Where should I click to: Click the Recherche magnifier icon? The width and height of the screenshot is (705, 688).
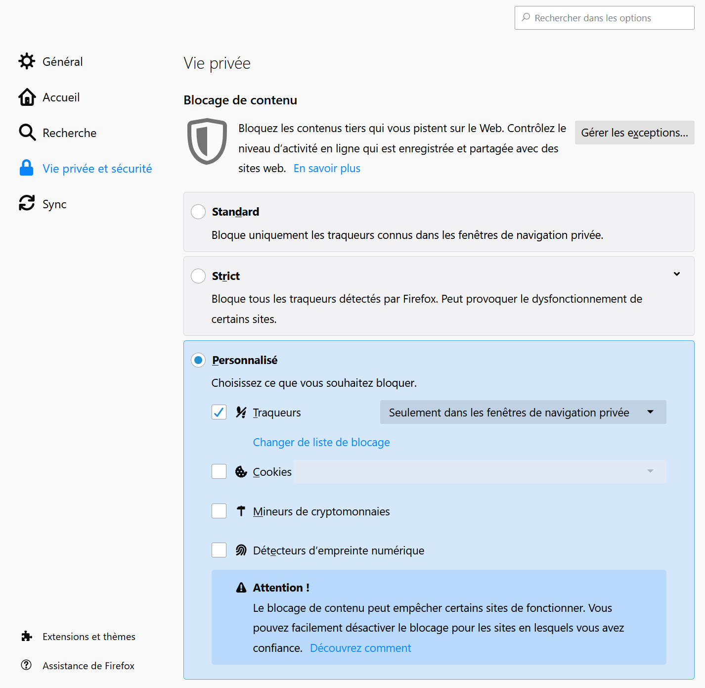(27, 133)
